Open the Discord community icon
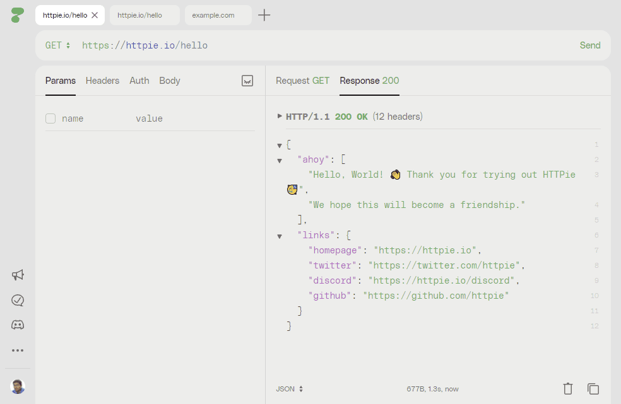 point(18,325)
